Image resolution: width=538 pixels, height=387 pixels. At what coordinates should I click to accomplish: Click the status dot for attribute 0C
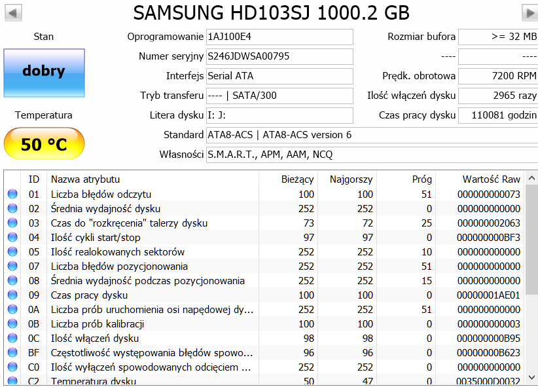pos(12,339)
